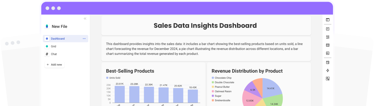374x106 pixels.
Task: Toggle Double Chocolate legend entry
Action: [x=223, y=82]
